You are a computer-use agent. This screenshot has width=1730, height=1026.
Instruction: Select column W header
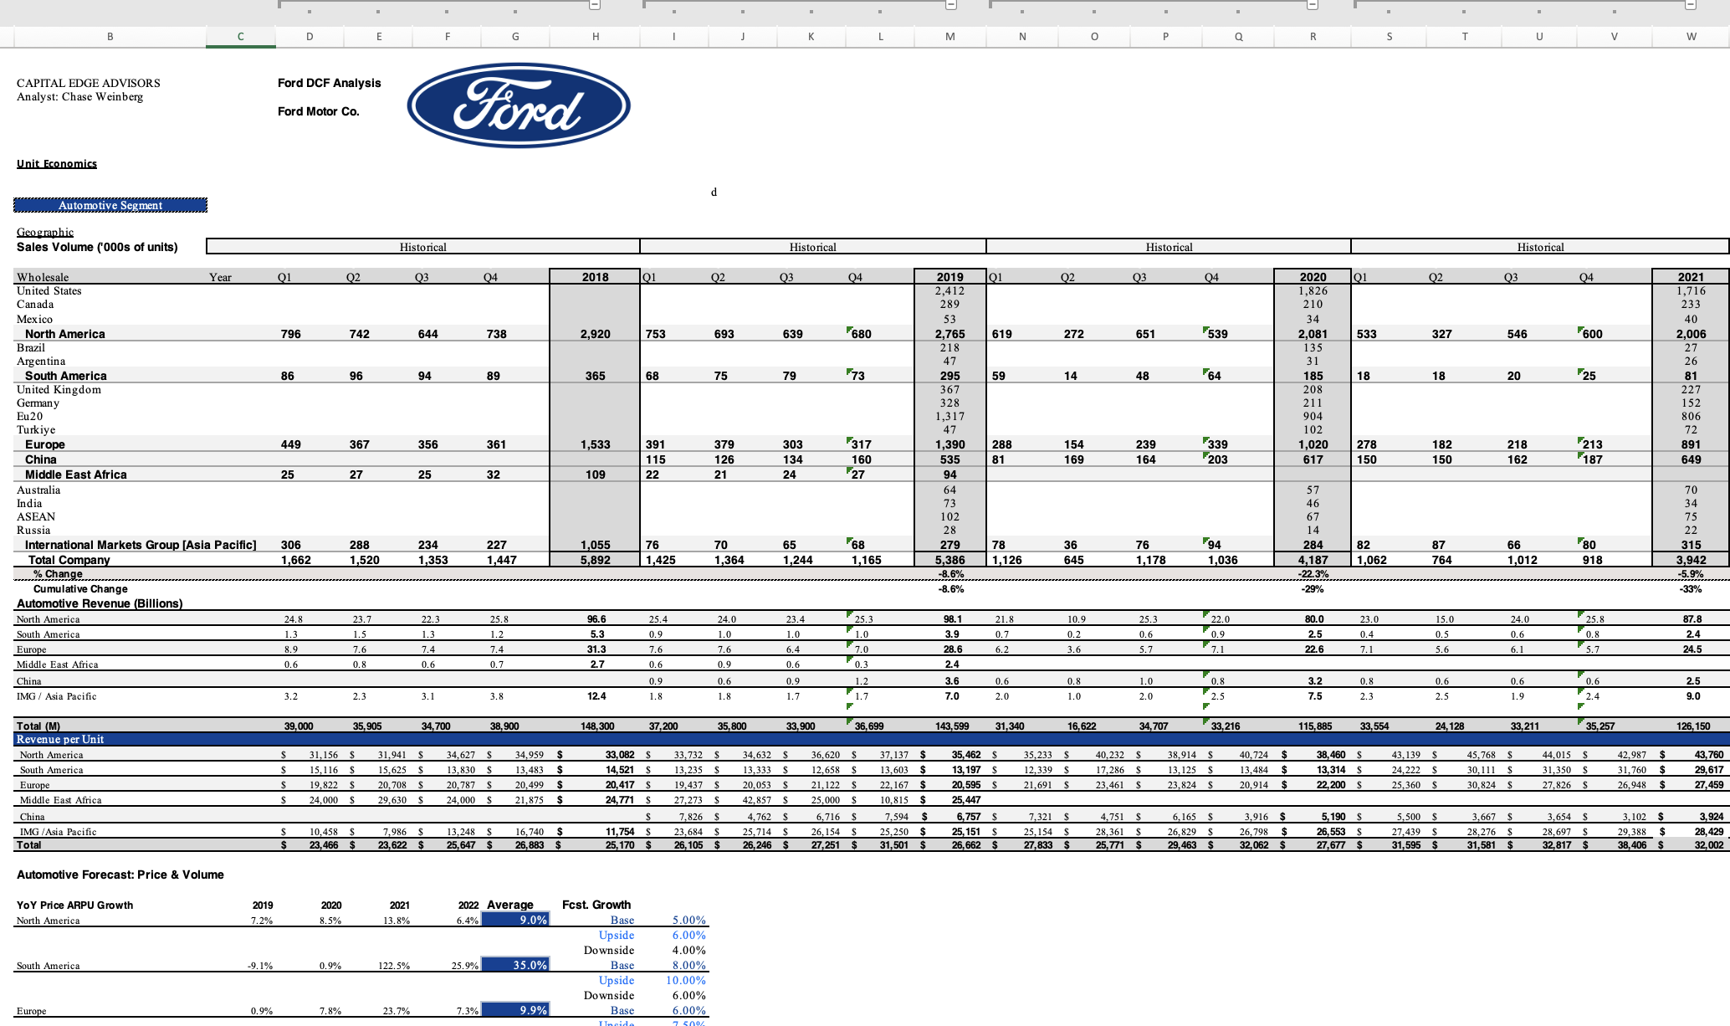[1691, 37]
